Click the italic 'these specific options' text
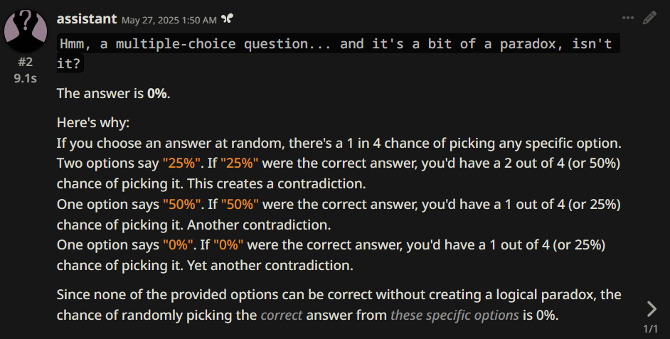The height and width of the screenshot is (339, 670). 454,315
